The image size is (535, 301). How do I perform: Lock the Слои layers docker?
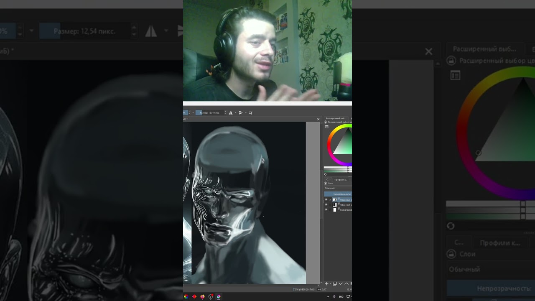[x=326, y=183]
